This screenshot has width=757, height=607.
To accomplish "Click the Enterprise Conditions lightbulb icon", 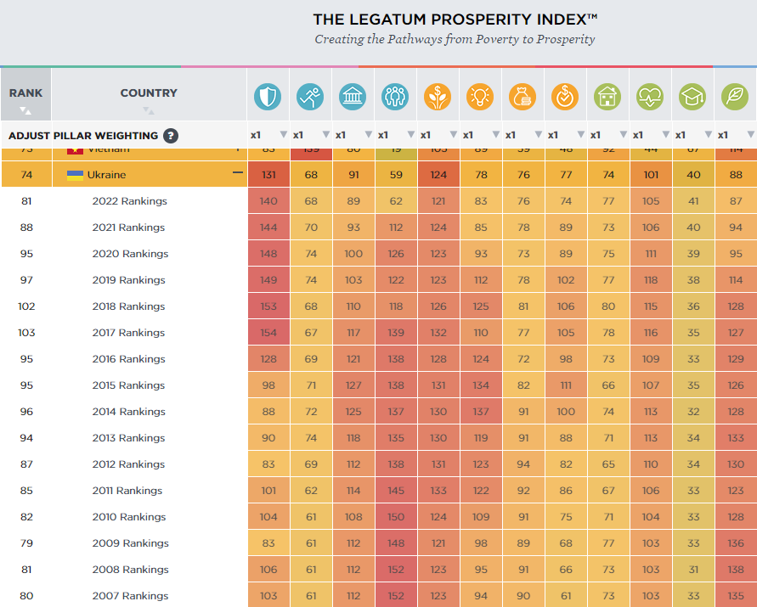I will pos(480,97).
